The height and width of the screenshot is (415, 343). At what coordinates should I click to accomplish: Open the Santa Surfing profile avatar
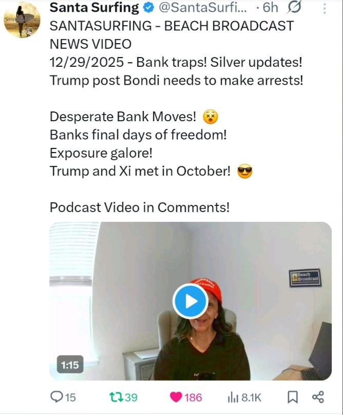[x=22, y=20]
